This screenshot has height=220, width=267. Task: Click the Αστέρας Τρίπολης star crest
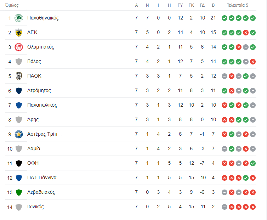[19, 134]
